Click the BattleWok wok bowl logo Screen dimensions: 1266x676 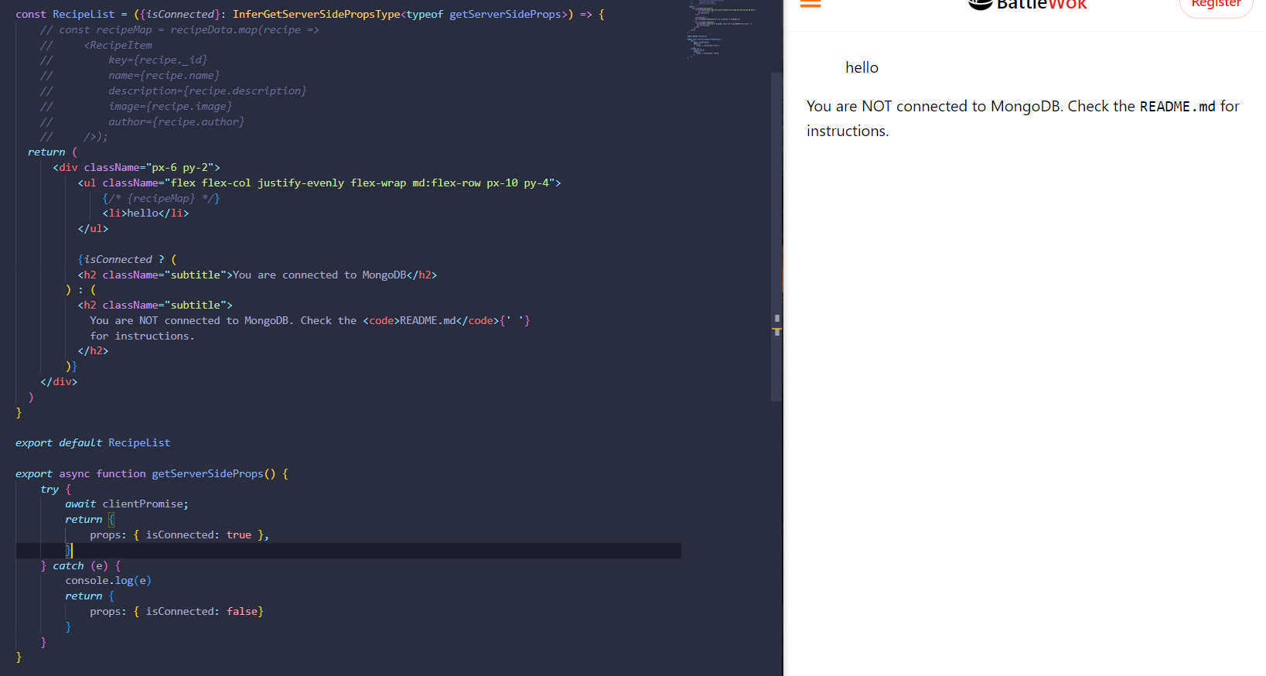[x=980, y=5]
